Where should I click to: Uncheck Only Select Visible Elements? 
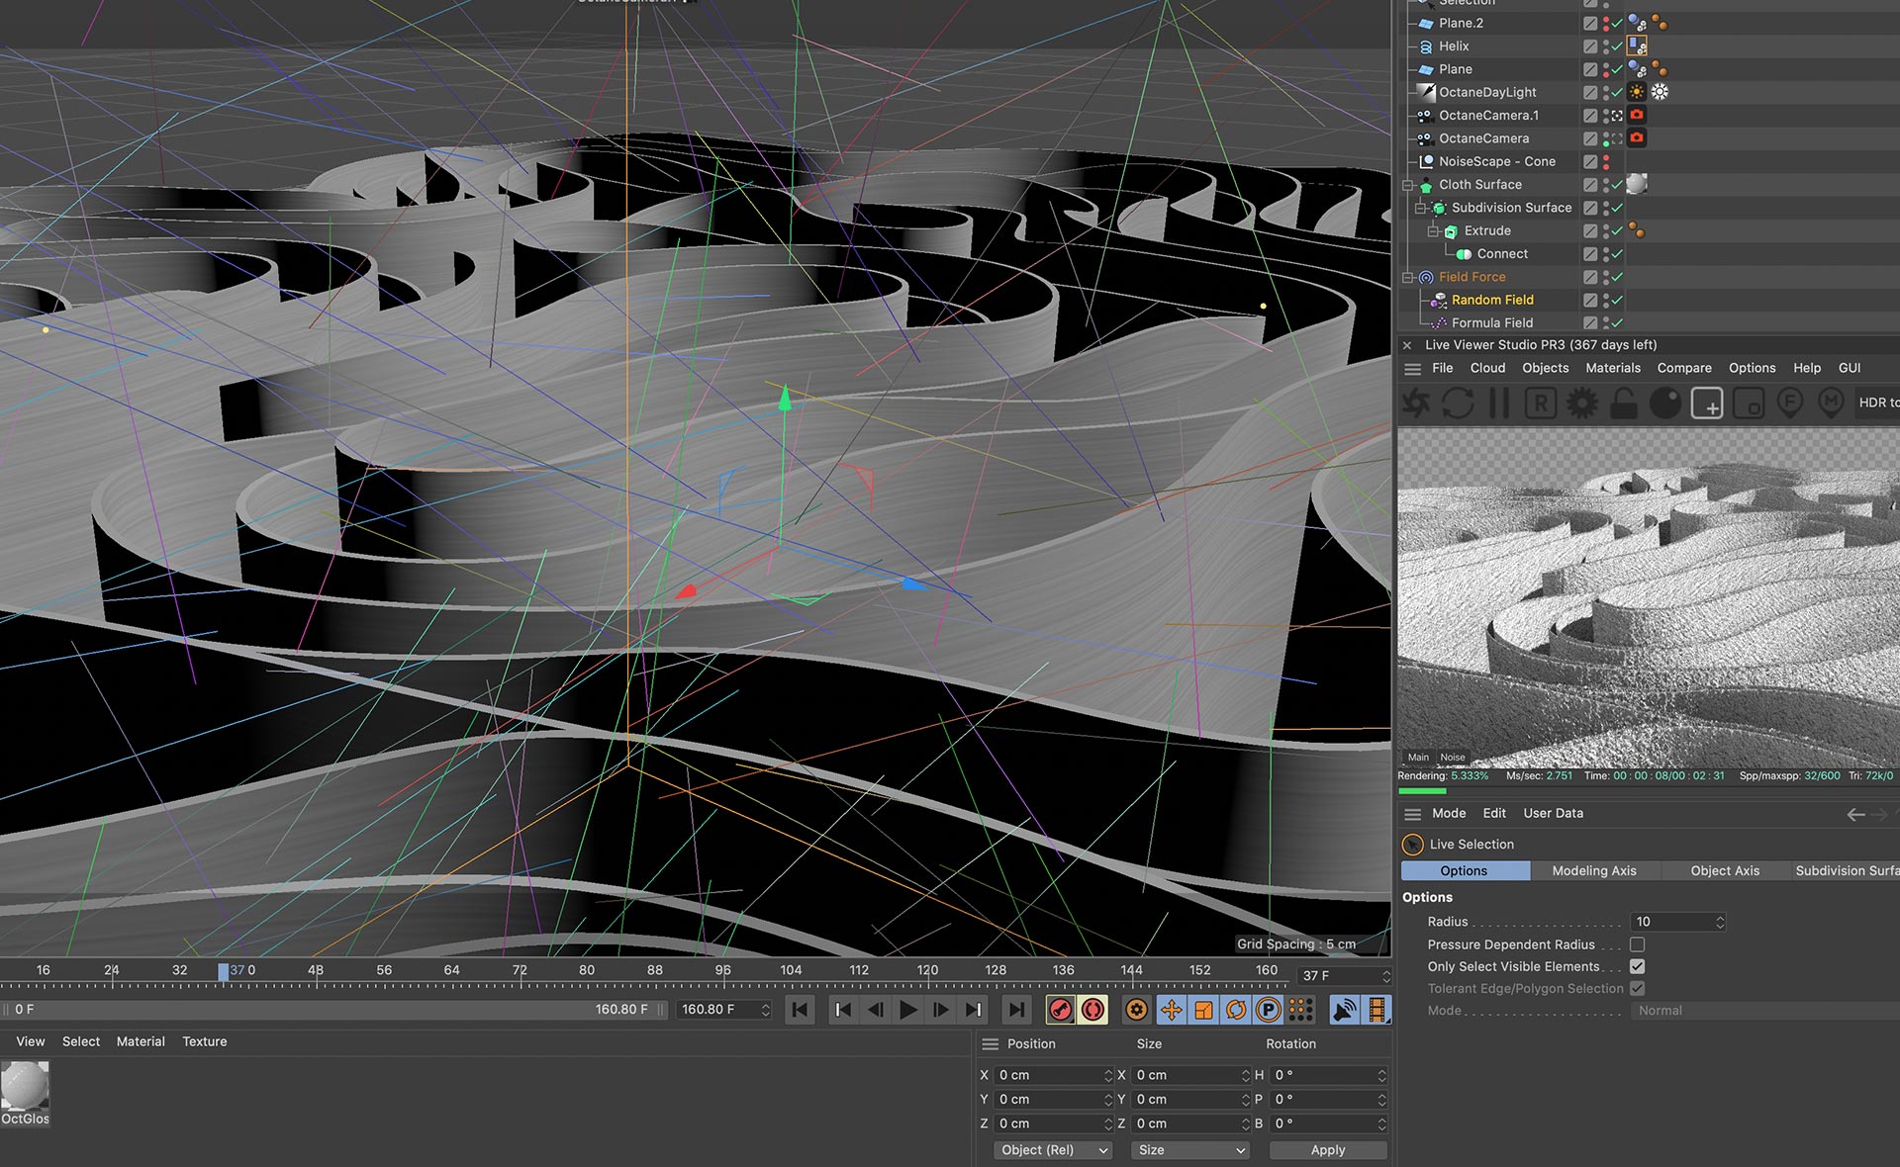point(1637,966)
